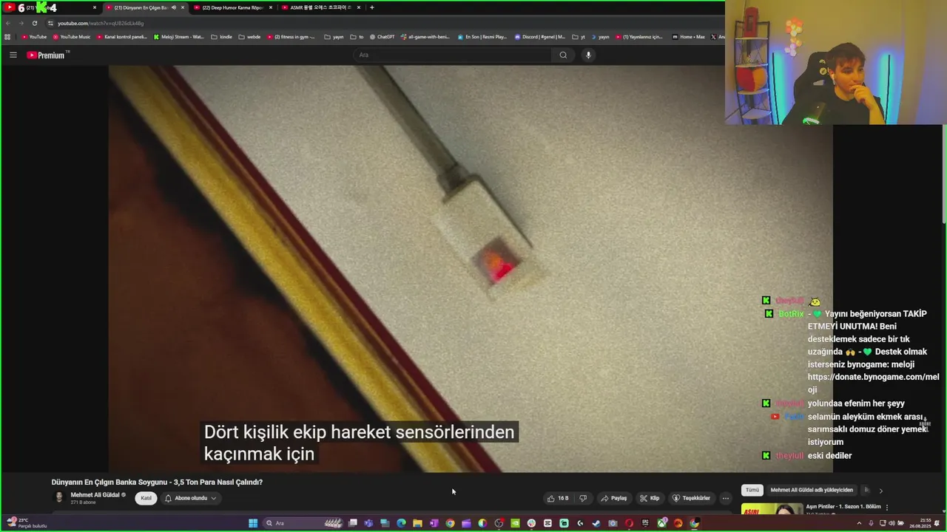
Task: Click the address bar URL youtube.com
Action: coord(101,23)
